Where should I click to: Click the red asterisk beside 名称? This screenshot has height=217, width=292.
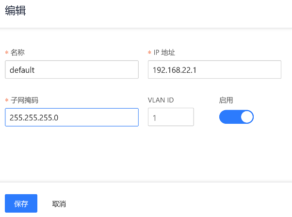pyautogui.click(x=7, y=53)
